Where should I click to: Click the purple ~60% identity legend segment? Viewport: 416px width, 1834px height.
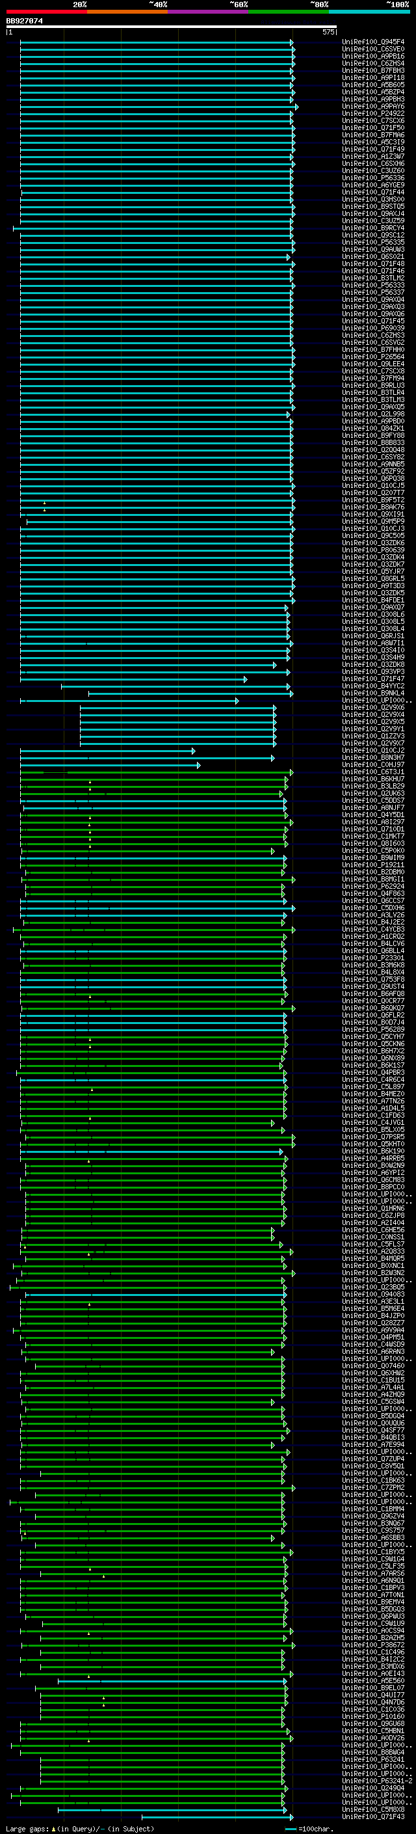[209, 10]
